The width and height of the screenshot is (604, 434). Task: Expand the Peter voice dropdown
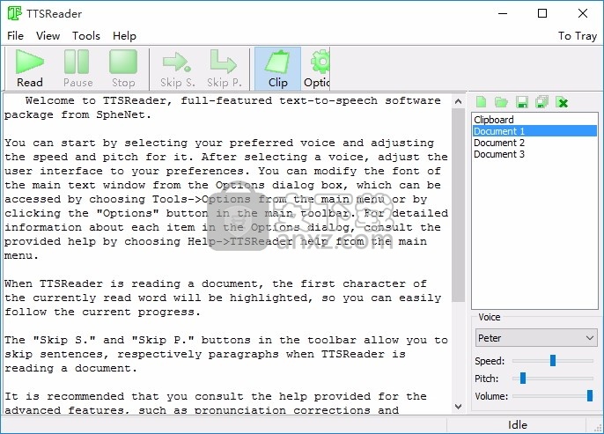click(536, 338)
